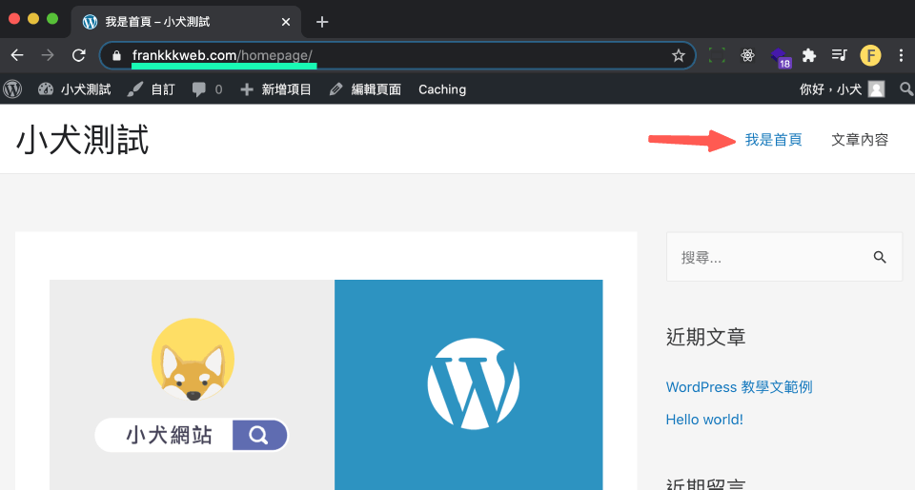
Task: Submit sidebar search with magnifier icon
Action: click(x=880, y=257)
